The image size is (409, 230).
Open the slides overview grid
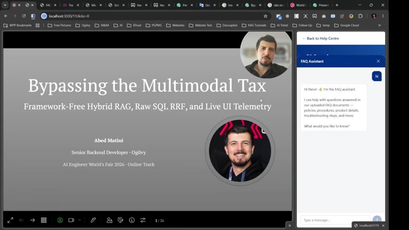tap(43, 220)
